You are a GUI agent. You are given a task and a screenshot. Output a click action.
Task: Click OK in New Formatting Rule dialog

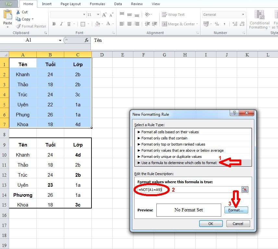tap(211, 224)
